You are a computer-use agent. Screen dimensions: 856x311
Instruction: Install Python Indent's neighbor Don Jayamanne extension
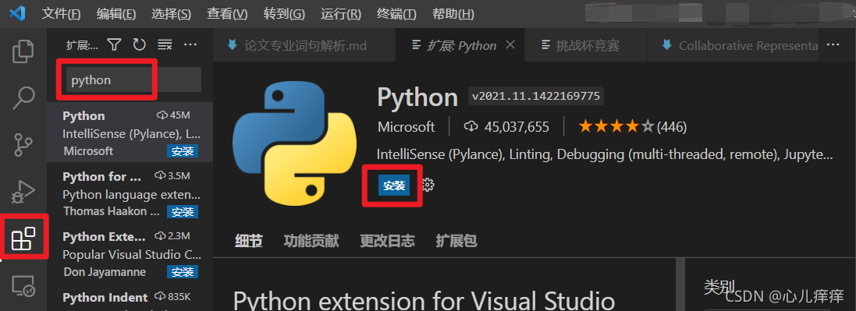(x=183, y=272)
